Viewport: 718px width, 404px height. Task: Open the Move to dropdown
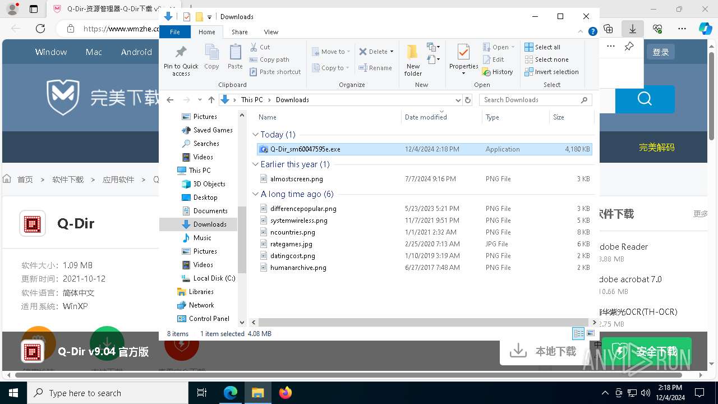331,52
